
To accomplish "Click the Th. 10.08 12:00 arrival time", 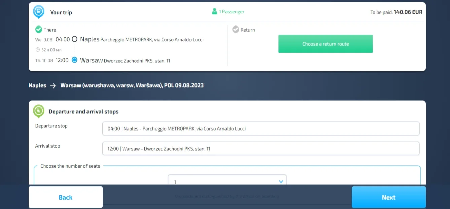I will pos(52,60).
